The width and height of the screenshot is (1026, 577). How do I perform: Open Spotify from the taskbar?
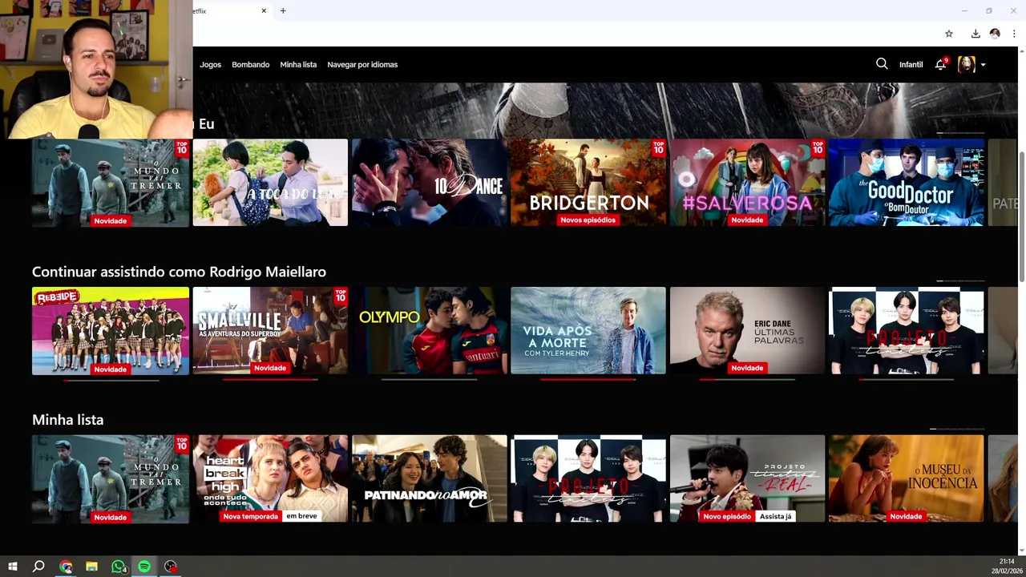pyautogui.click(x=144, y=567)
